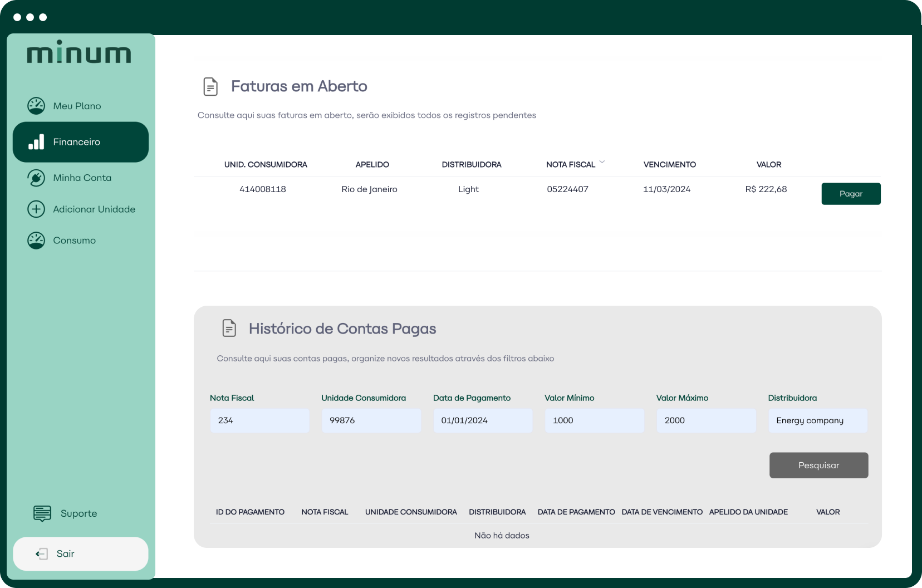Image resolution: width=922 pixels, height=588 pixels.
Task: Focus the Nota Fiscal filter input
Action: point(259,420)
